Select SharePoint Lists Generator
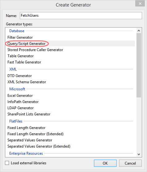The height and width of the screenshot is (172, 147). (70, 114)
